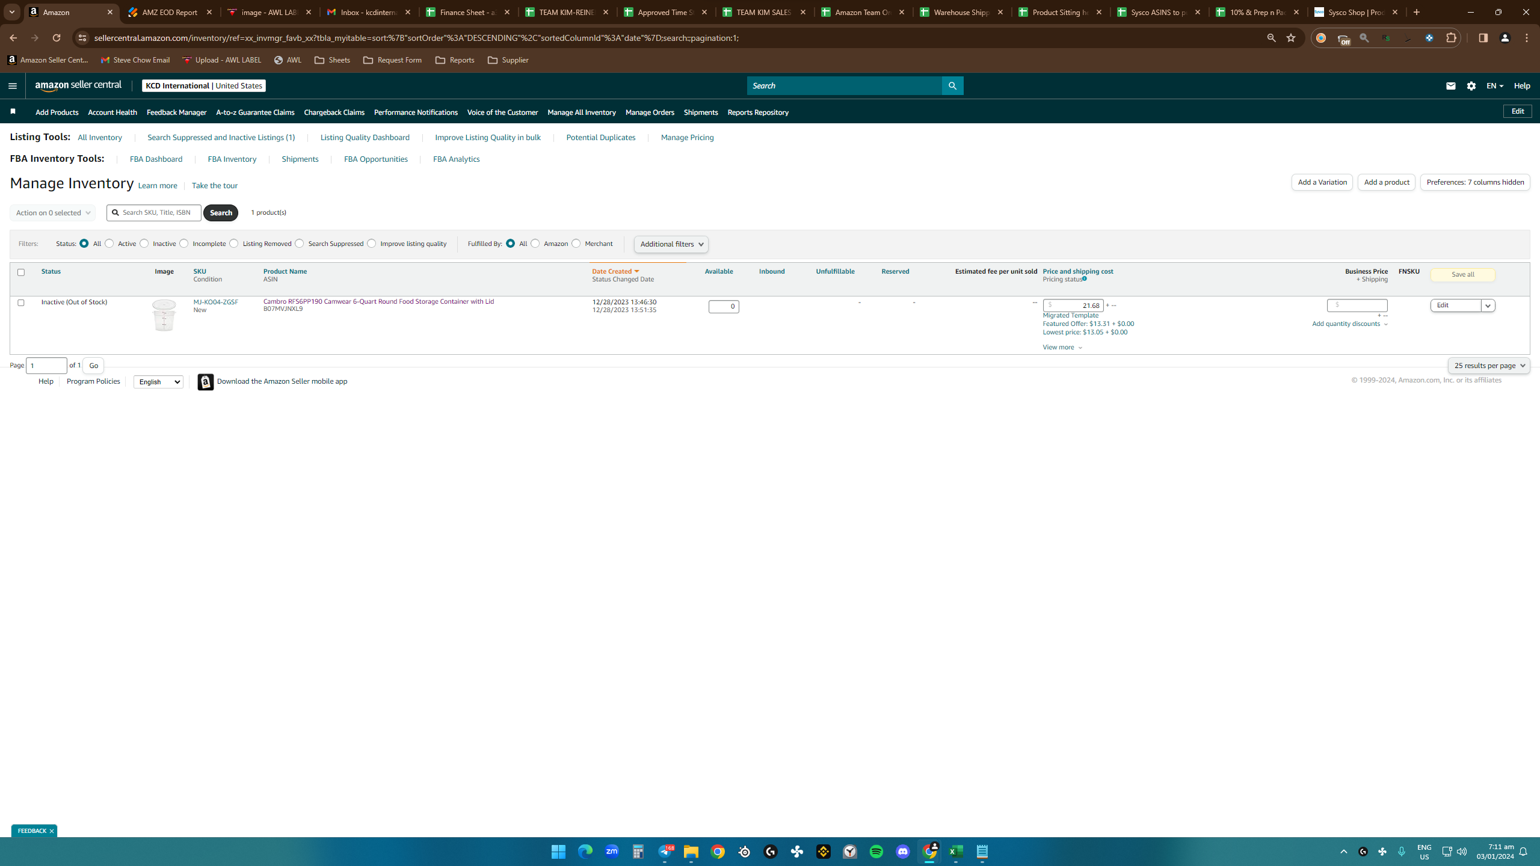
Task: Open Discord from the taskbar
Action: pos(903,852)
